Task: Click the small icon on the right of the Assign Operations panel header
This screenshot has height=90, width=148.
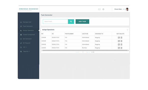Action: (x=127, y=30)
